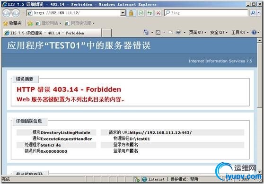This screenshot has height=184, width=264.
Task: Open the 建议网站 suggested sites link
Action: click(x=48, y=23)
